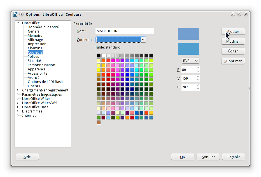Click the Nom field containing MACOULEUR
The height and width of the screenshot is (177, 261).
point(125,31)
